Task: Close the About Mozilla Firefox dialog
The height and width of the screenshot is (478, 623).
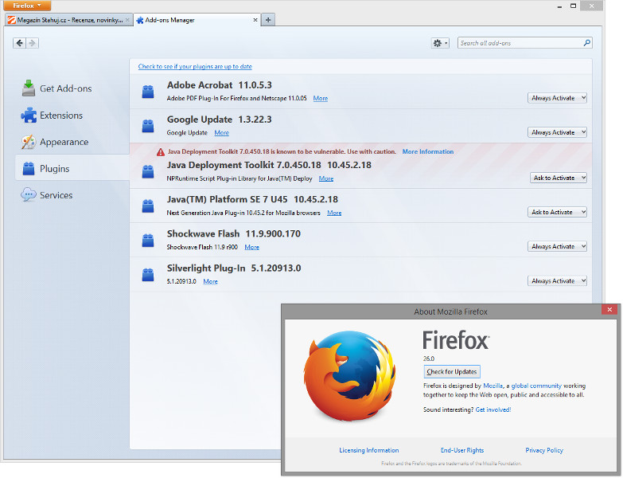Action: point(609,309)
